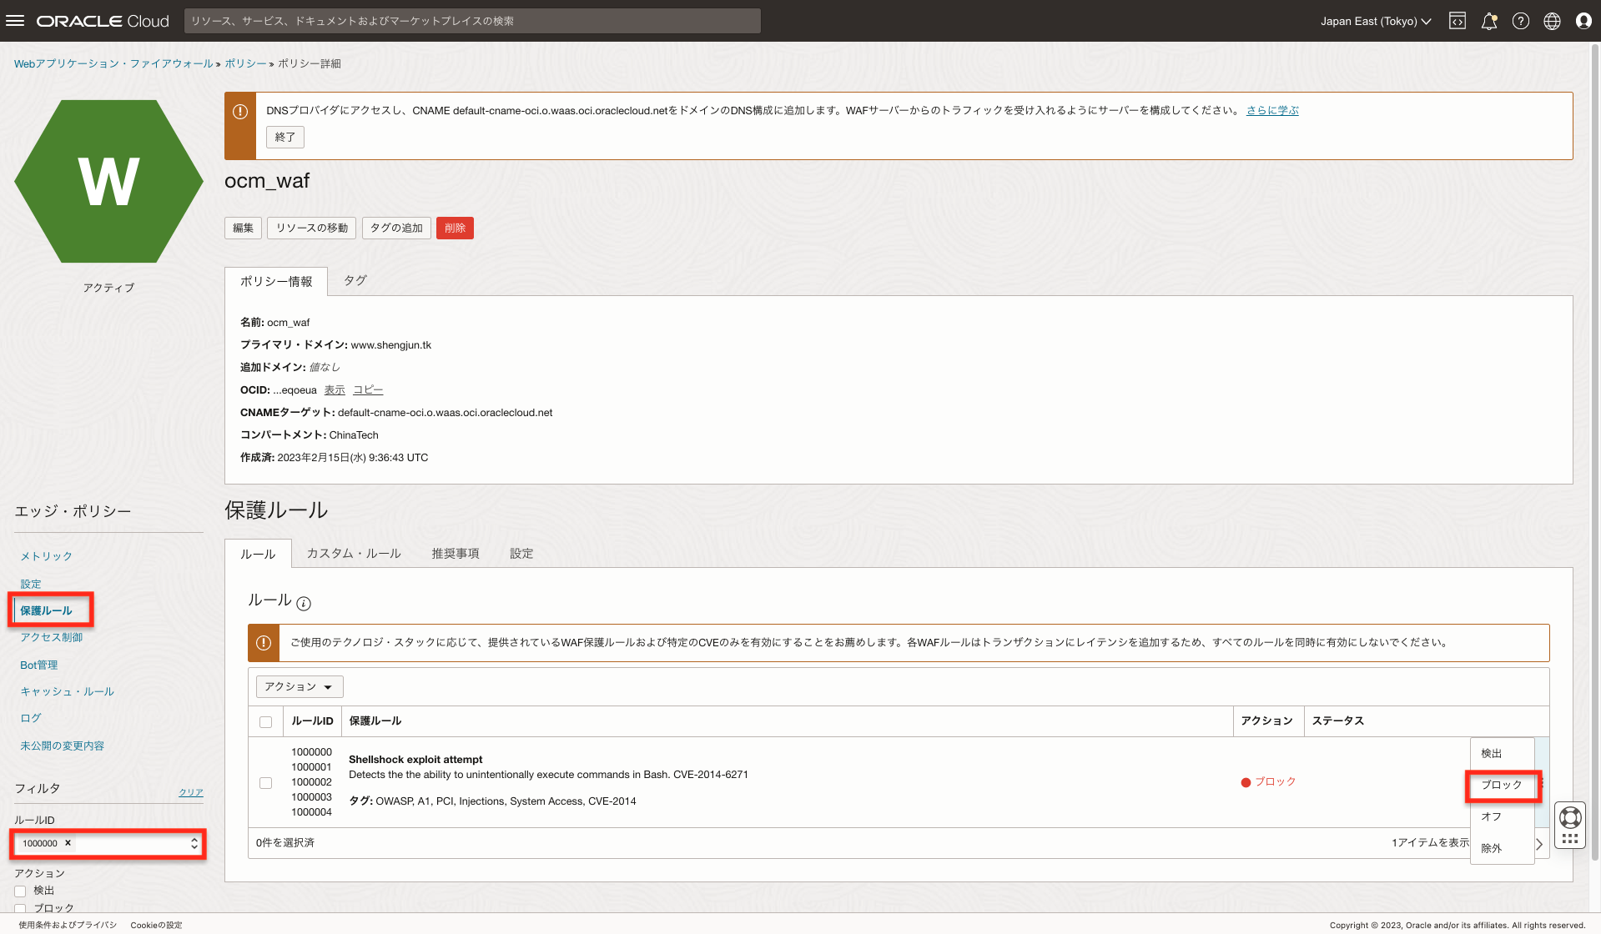Open the Japan East (Tokyo) region selector

[1376, 21]
